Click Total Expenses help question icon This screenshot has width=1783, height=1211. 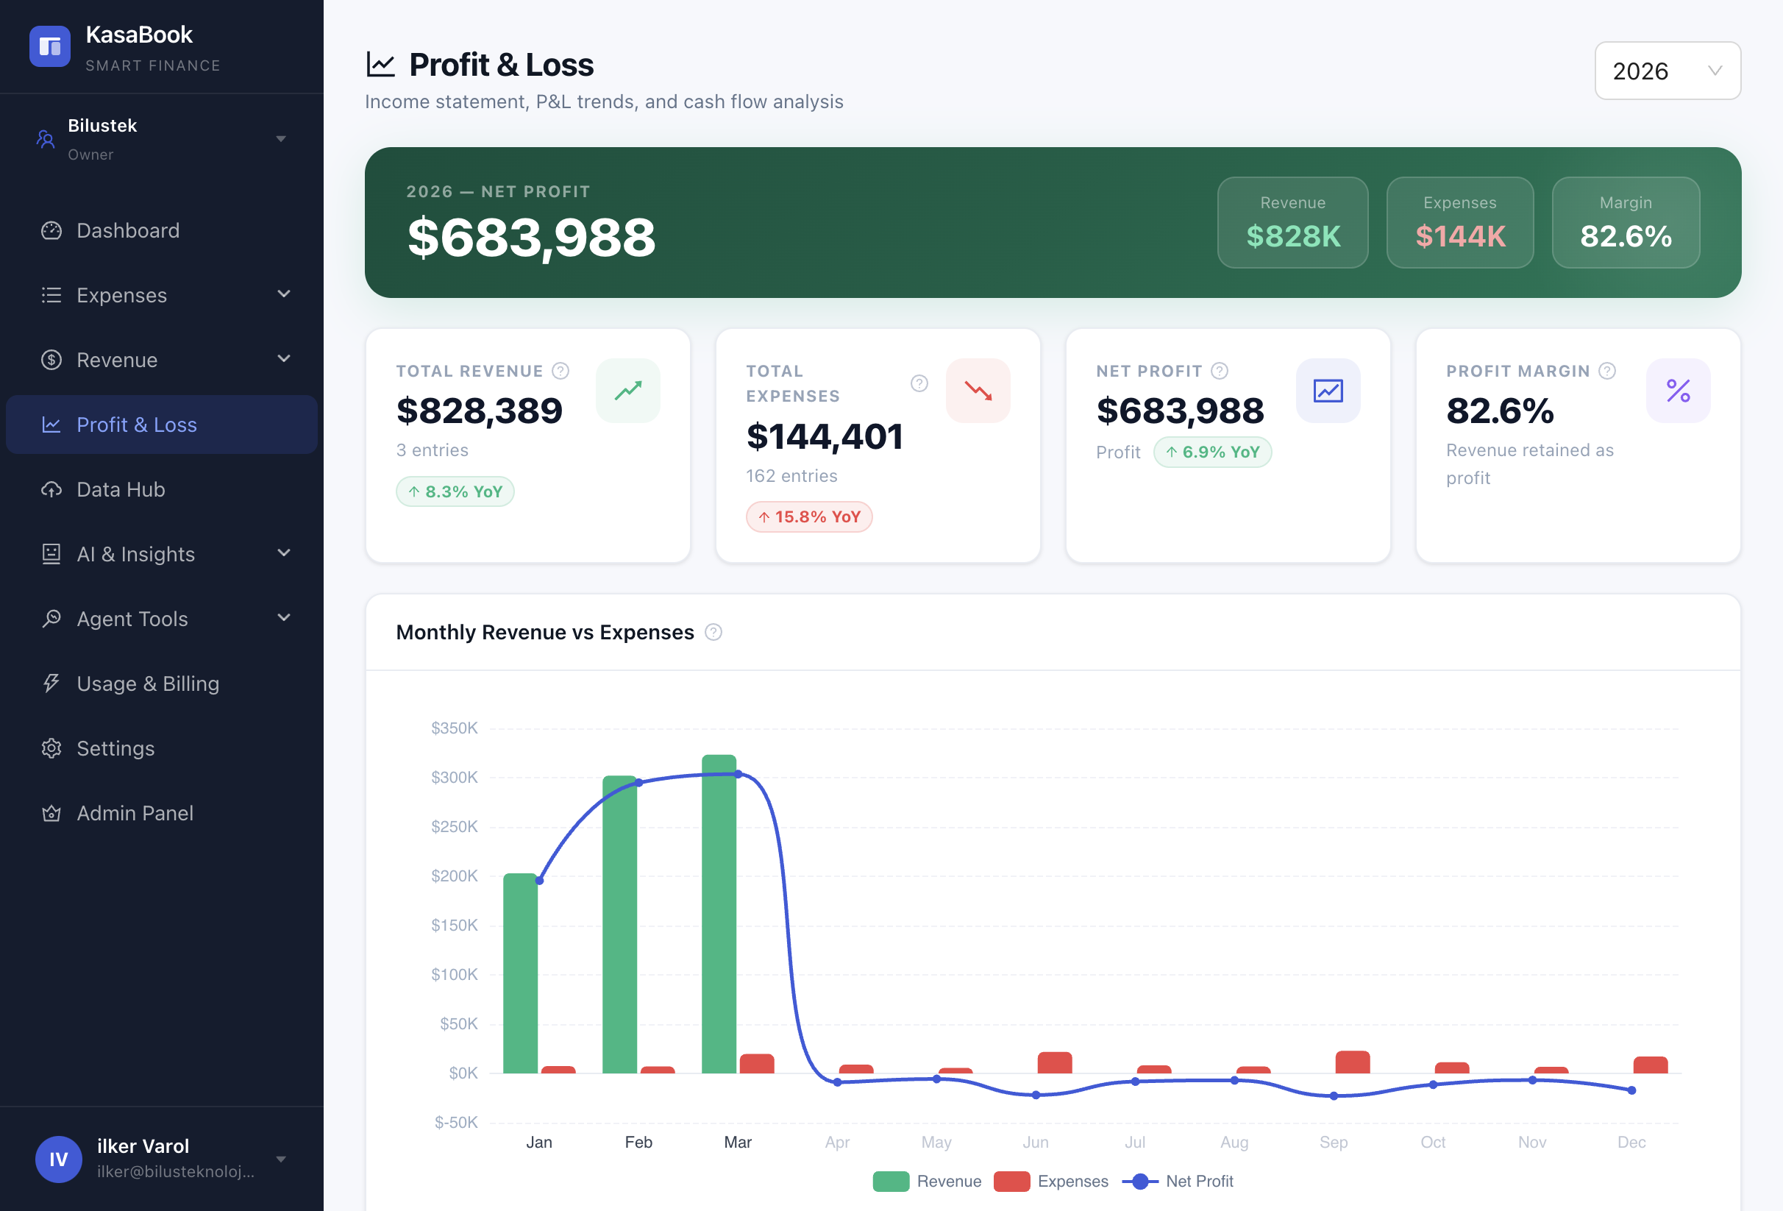pos(919,383)
